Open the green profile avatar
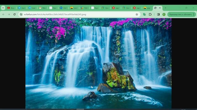197x110 pixels. click(164, 14)
